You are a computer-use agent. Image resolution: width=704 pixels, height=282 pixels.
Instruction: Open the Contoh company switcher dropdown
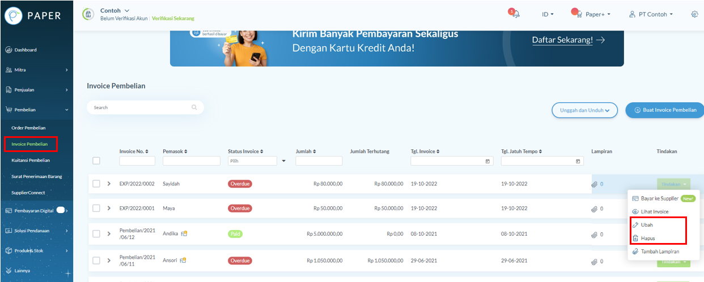115,11
